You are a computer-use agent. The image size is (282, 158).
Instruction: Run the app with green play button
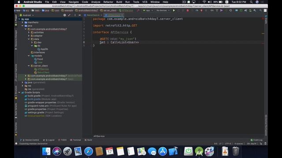(174, 11)
